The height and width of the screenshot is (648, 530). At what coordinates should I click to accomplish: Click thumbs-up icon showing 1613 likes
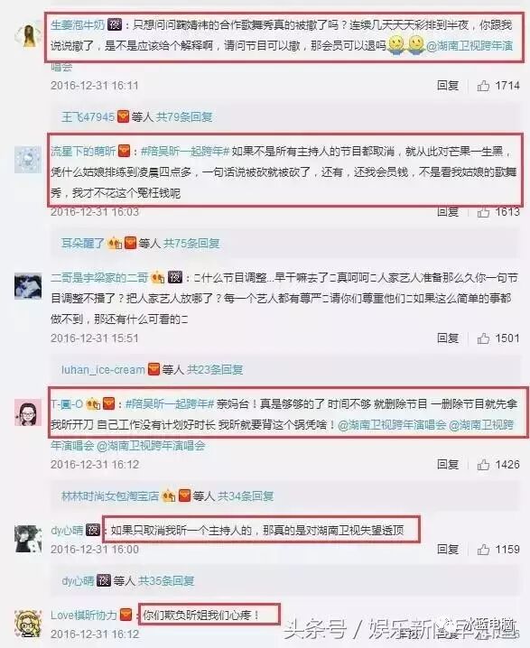click(483, 212)
